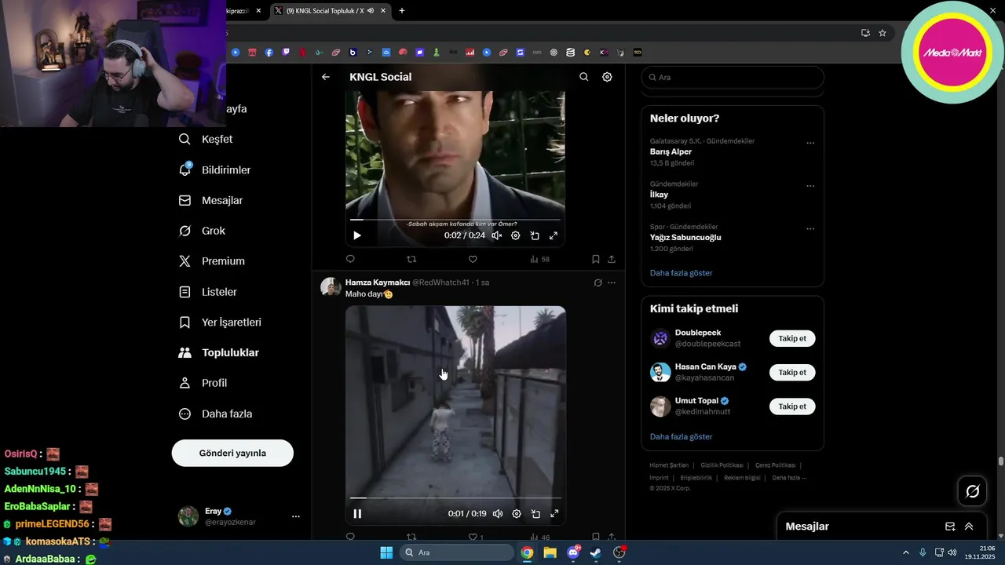
Task: Mute the Maho dayı video volume
Action: pos(498,514)
